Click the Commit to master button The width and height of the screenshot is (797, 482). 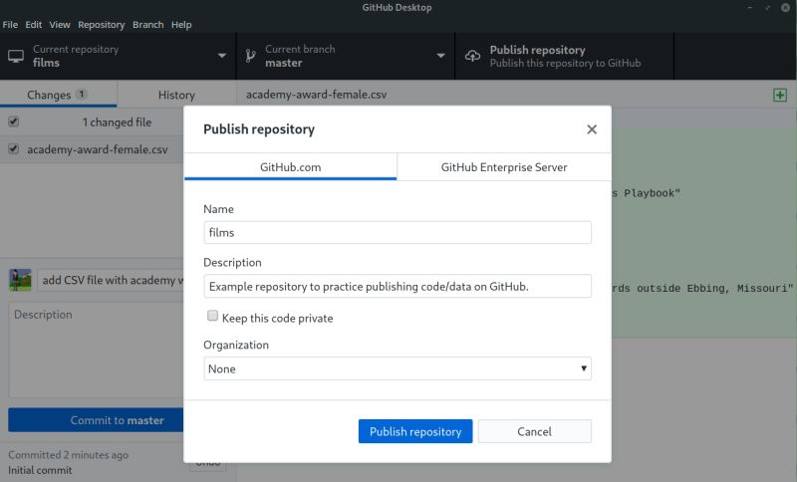(x=96, y=420)
